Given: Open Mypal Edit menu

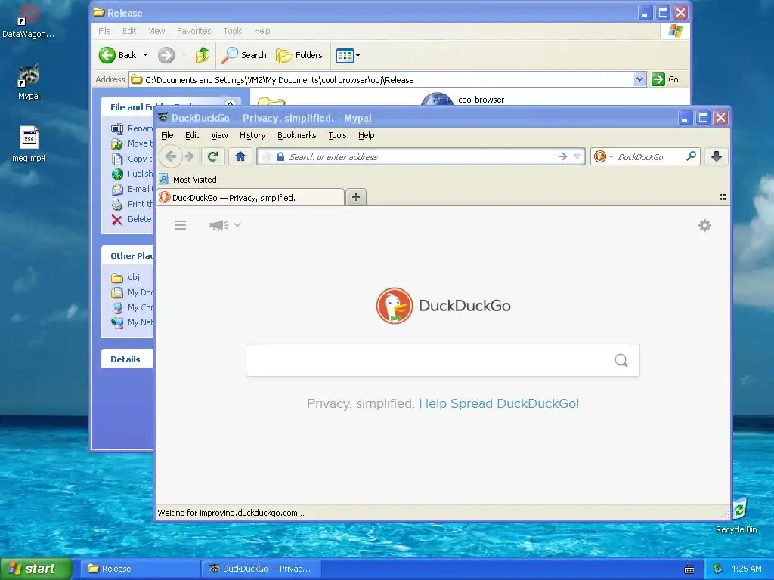Looking at the screenshot, I should point(192,135).
